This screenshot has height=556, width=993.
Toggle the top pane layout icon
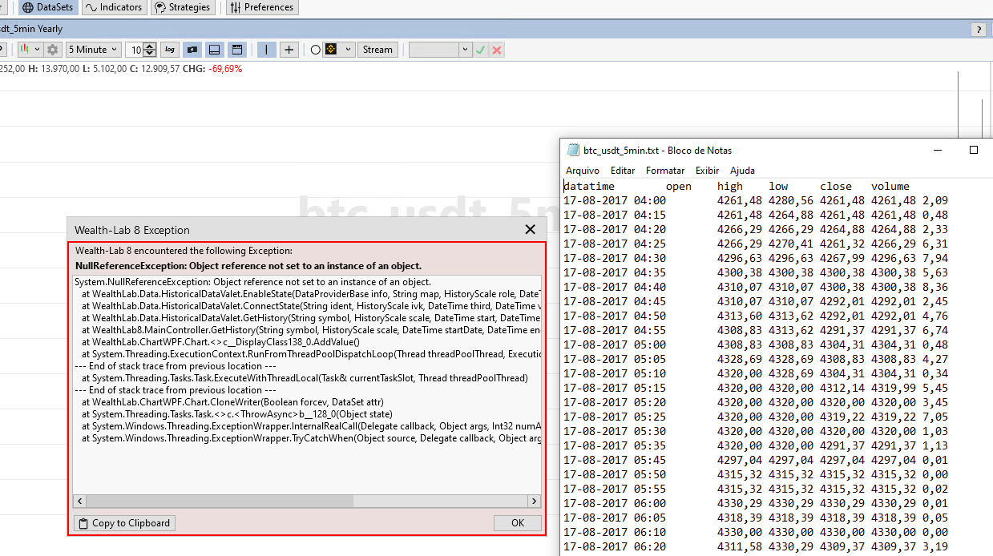(x=236, y=50)
